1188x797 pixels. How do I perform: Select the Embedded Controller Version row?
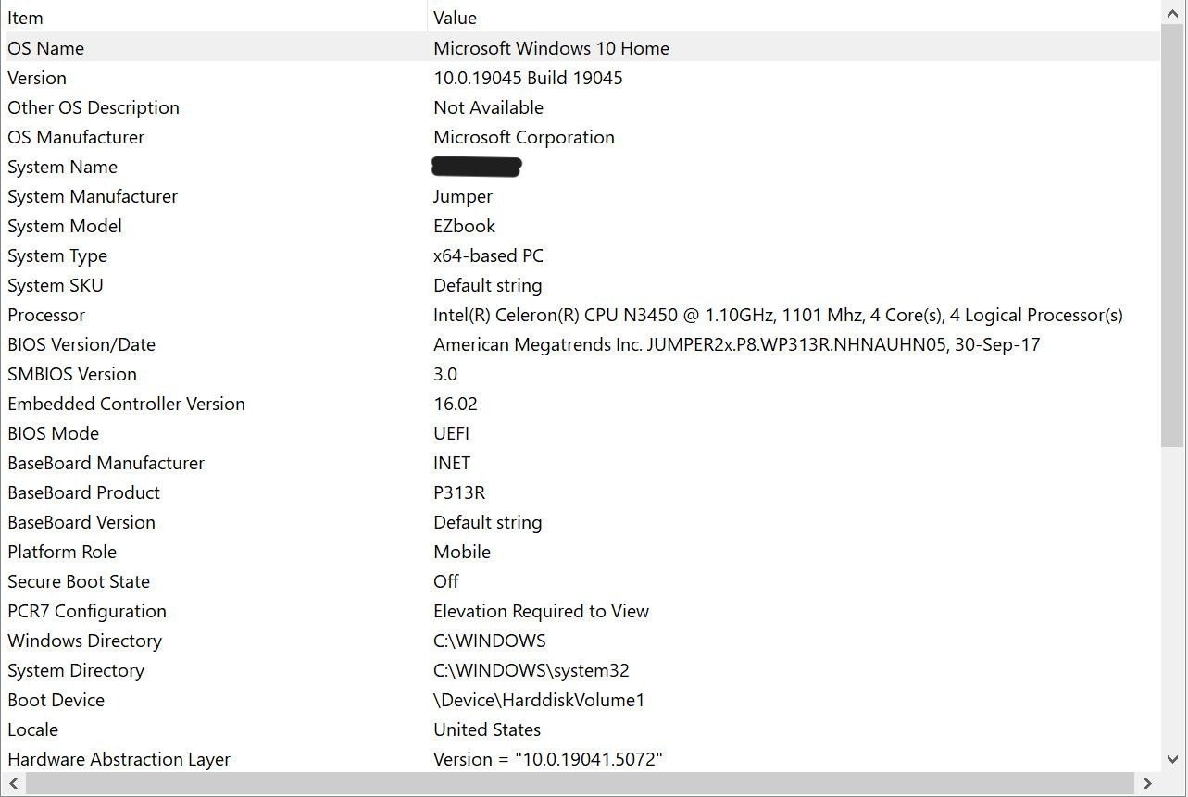(x=580, y=404)
